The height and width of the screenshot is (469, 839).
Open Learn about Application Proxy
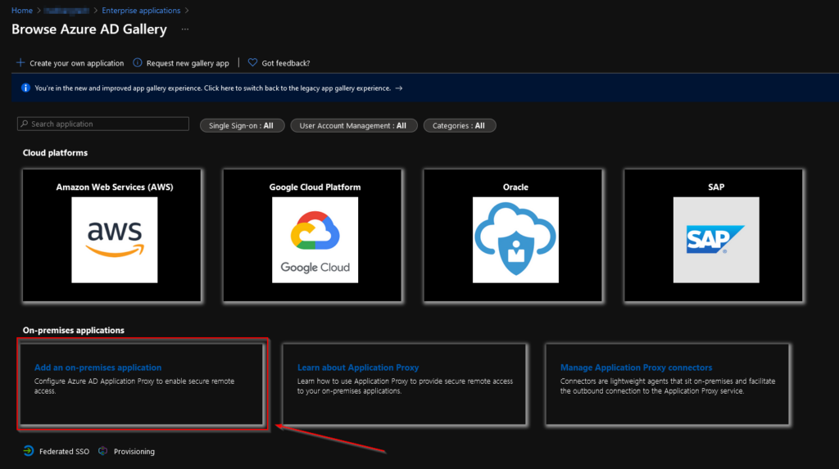(358, 368)
